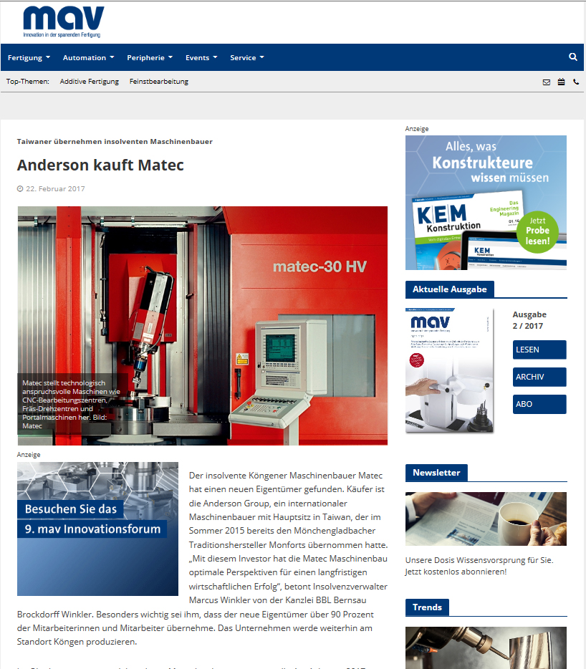This screenshot has height=669, width=586.
Task: Click the LESEN button
Action: click(x=539, y=350)
